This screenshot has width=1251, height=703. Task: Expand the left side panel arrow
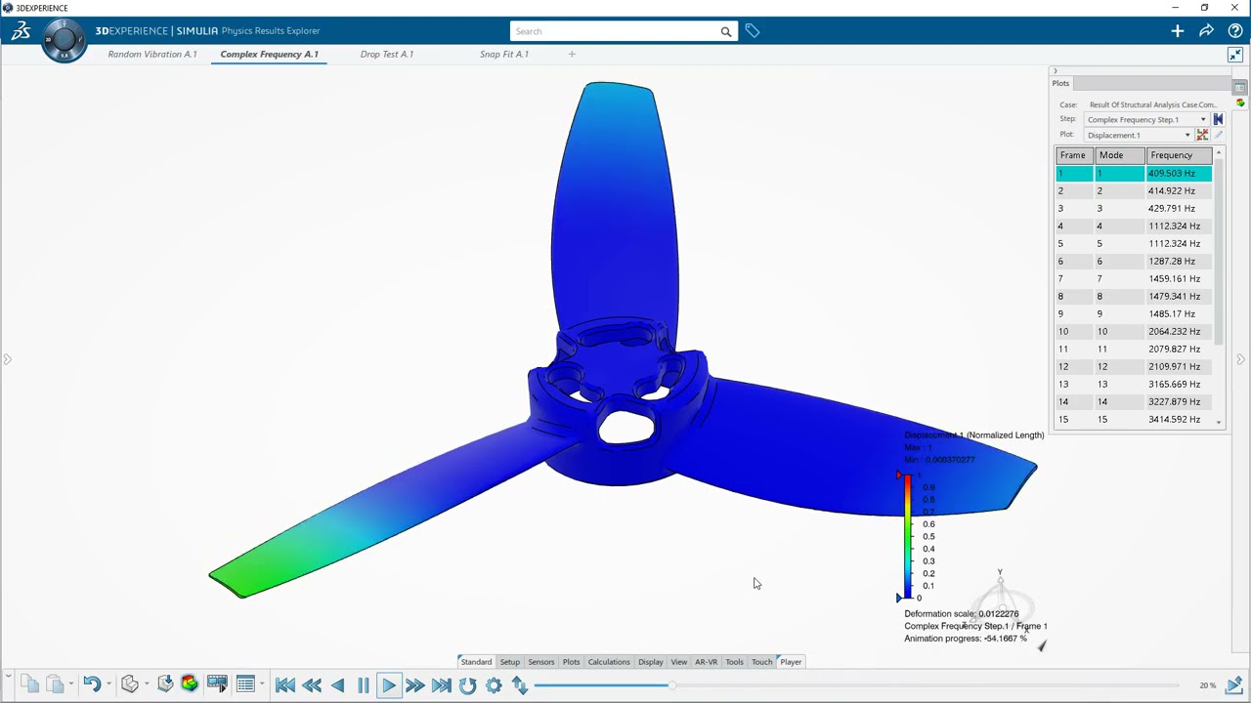point(7,359)
